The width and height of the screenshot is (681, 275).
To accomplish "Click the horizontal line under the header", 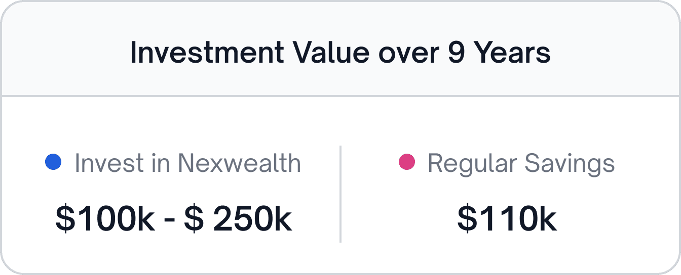I will [x=340, y=95].
